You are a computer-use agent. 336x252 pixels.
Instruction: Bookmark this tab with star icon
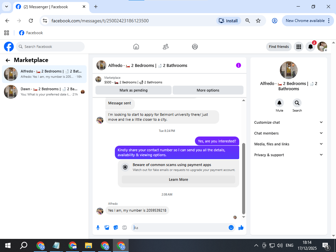[258, 21]
